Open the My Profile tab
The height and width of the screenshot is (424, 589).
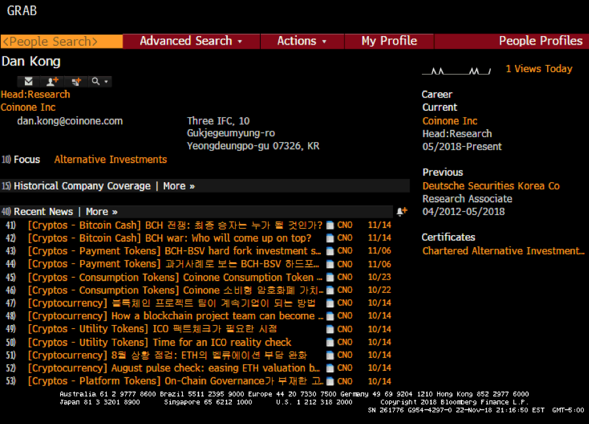(389, 41)
